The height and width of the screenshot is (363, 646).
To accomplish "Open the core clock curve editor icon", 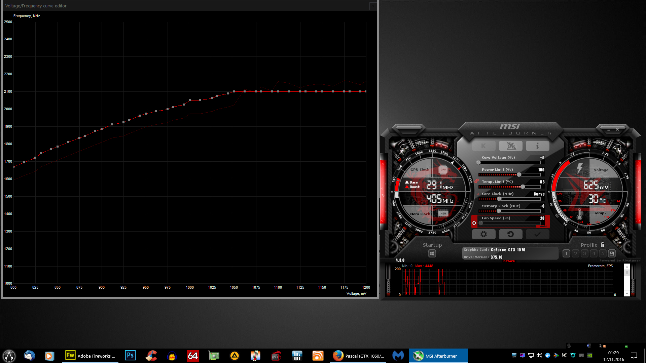I will tap(477, 194).
